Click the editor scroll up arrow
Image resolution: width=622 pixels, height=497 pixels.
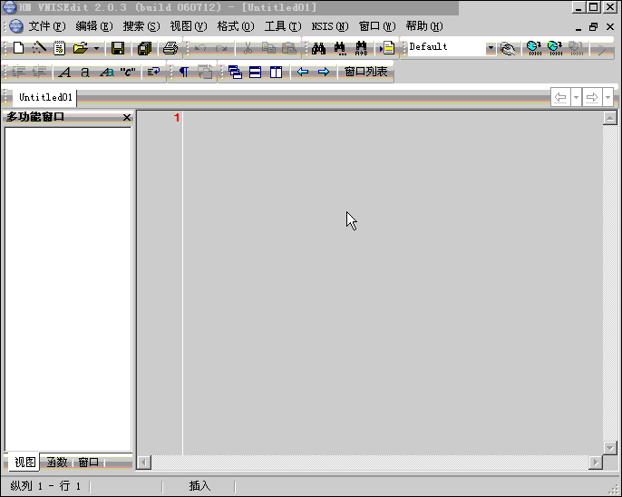[x=609, y=118]
